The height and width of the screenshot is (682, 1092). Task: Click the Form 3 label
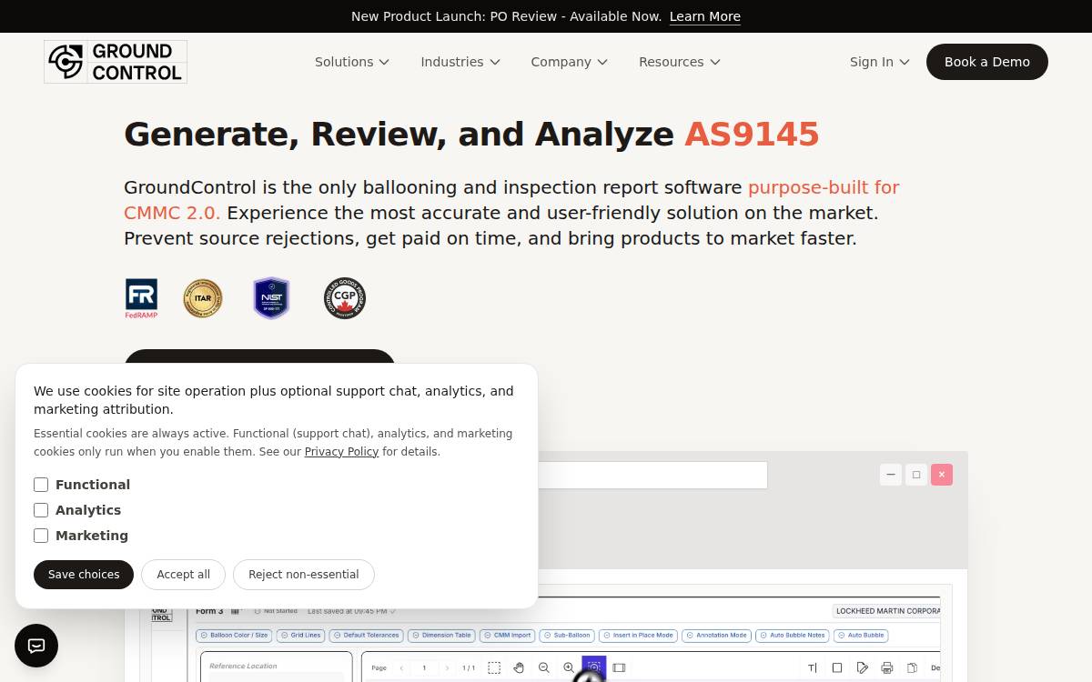209,611
